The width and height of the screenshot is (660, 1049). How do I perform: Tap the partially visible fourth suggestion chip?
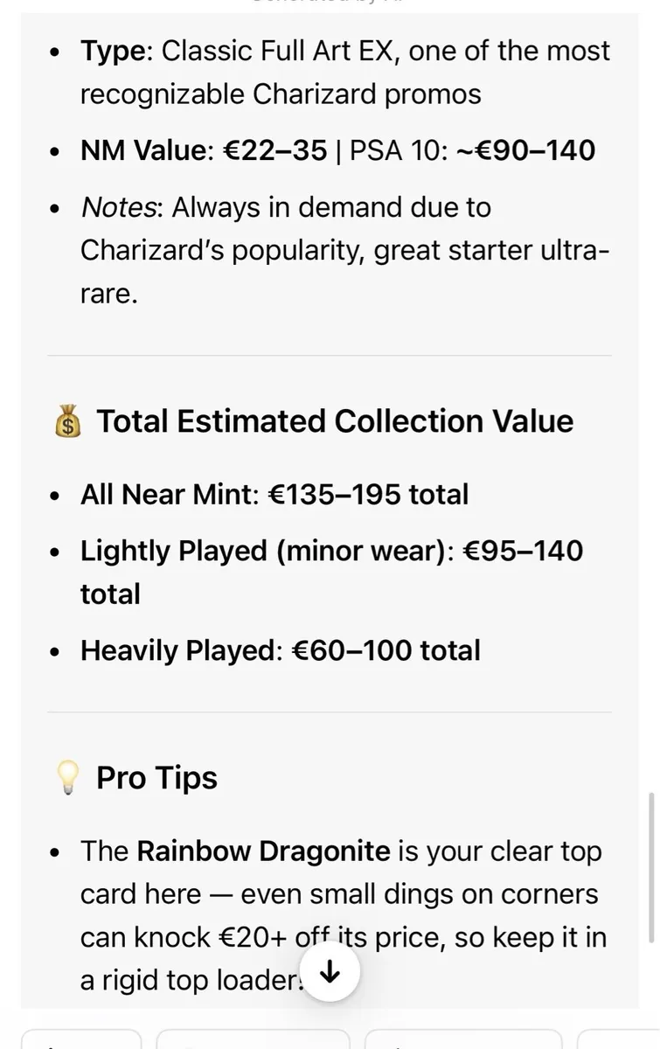(x=619, y=1040)
